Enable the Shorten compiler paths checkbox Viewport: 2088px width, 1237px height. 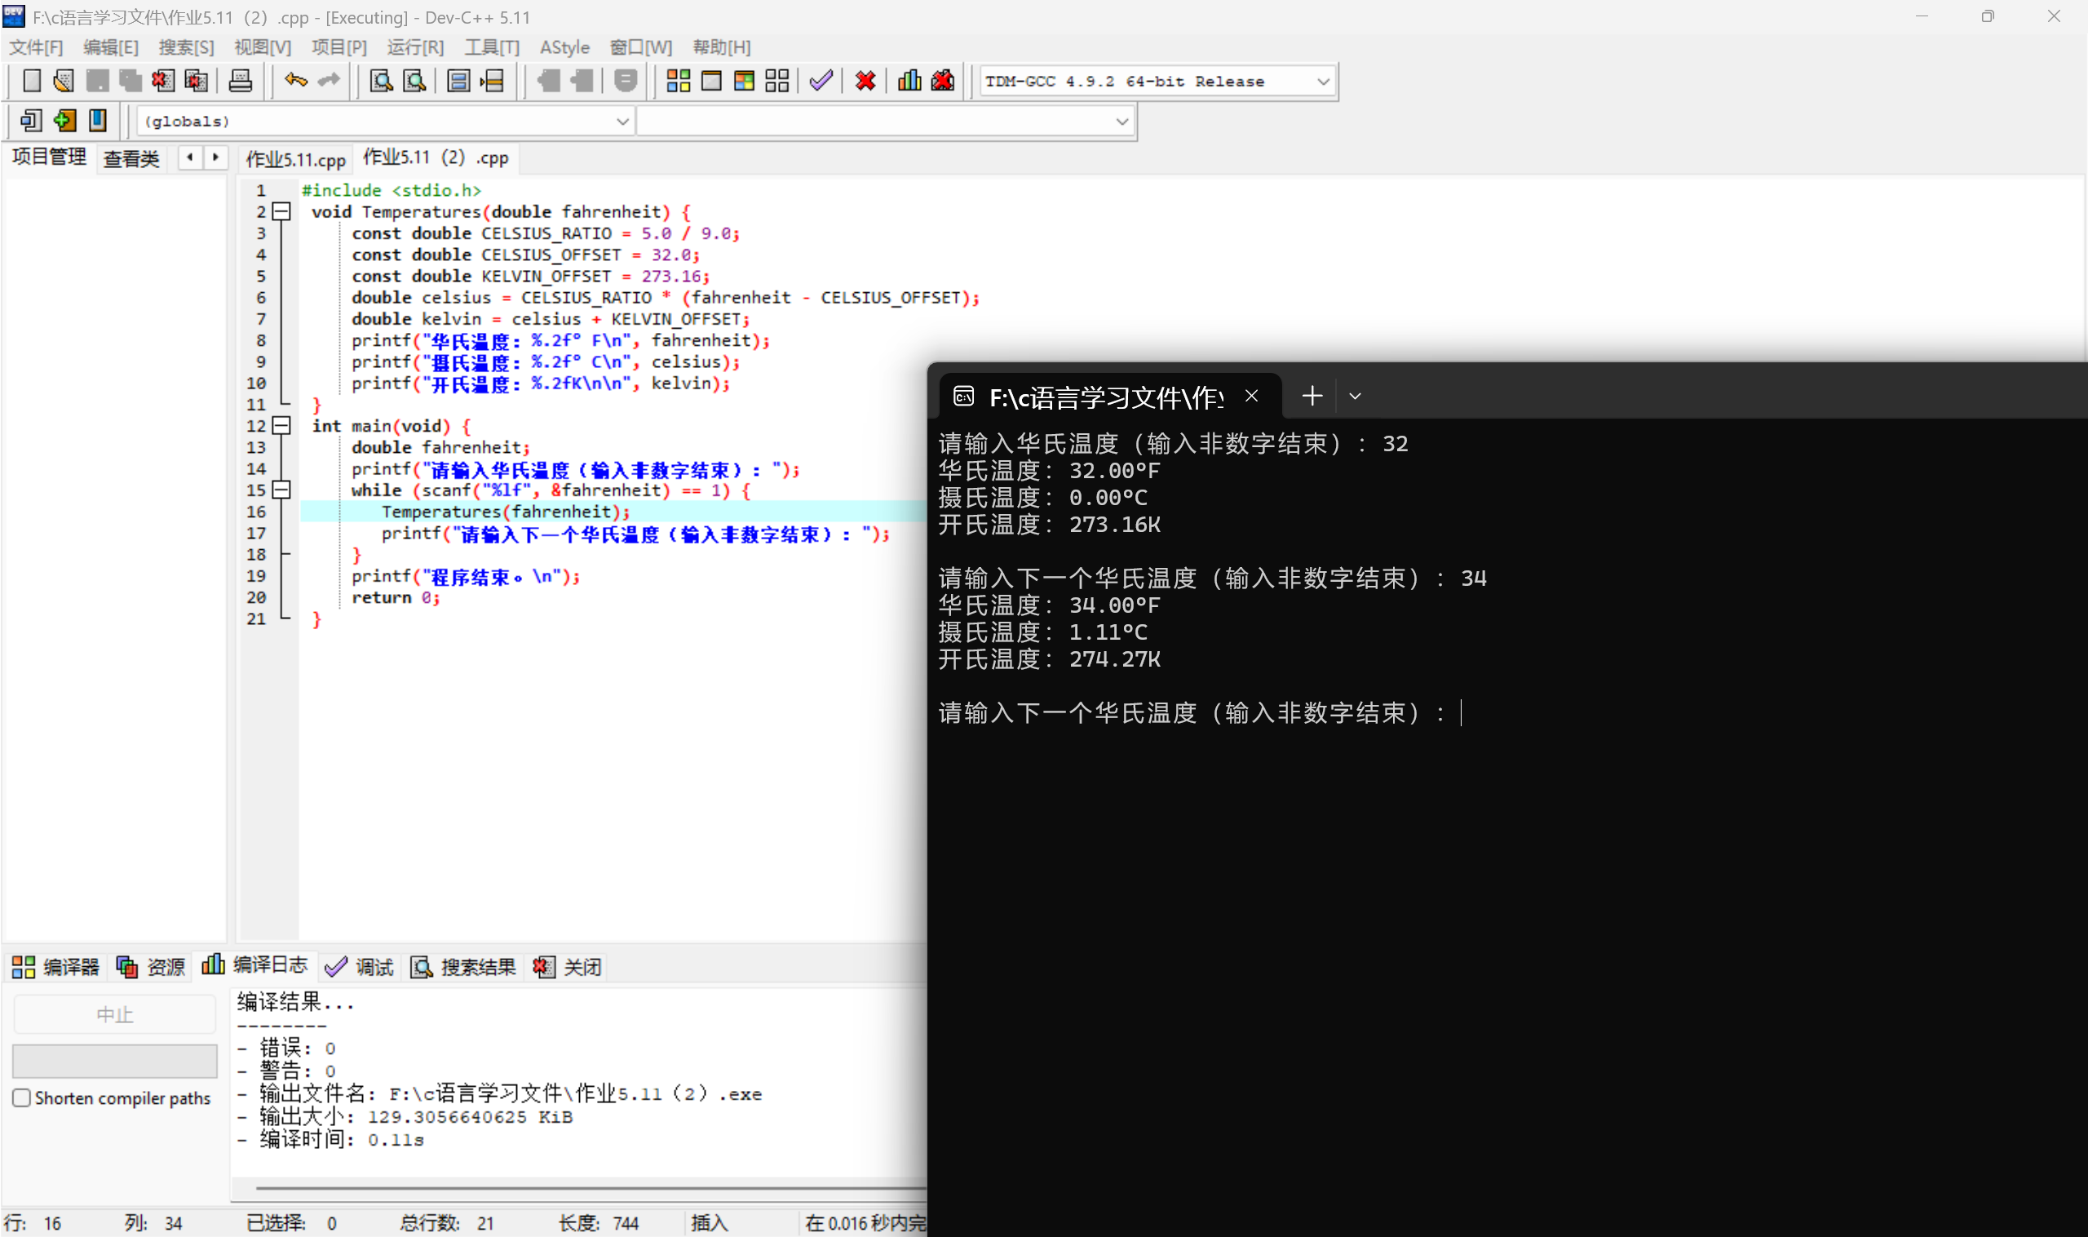23,1097
